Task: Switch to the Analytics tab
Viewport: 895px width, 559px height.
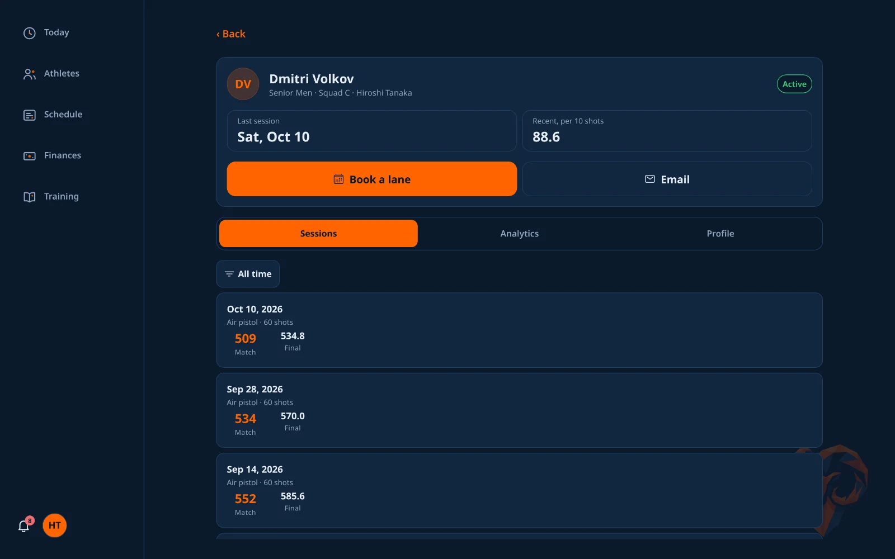Action: pos(520,234)
